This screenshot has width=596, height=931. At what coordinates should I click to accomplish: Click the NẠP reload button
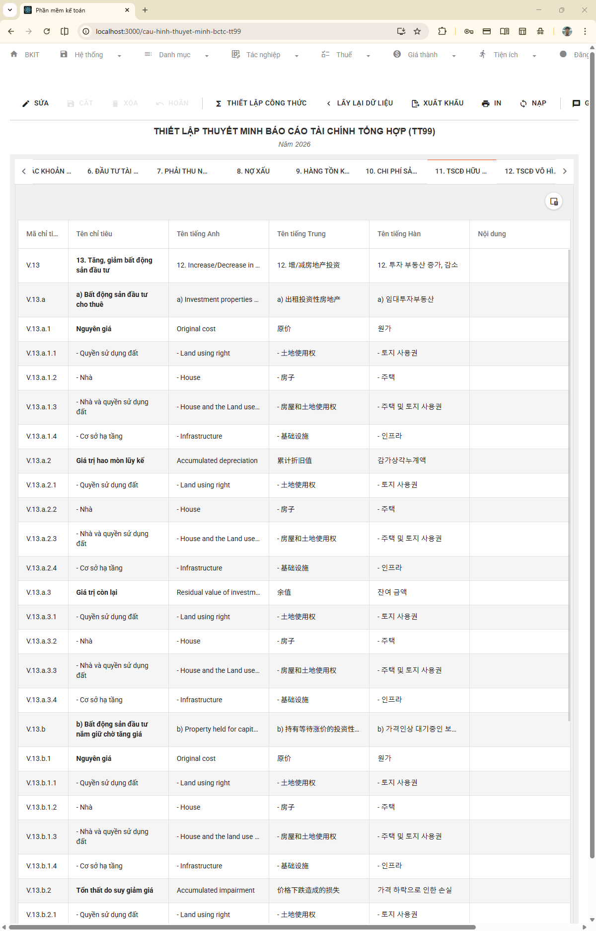coord(533,103)
